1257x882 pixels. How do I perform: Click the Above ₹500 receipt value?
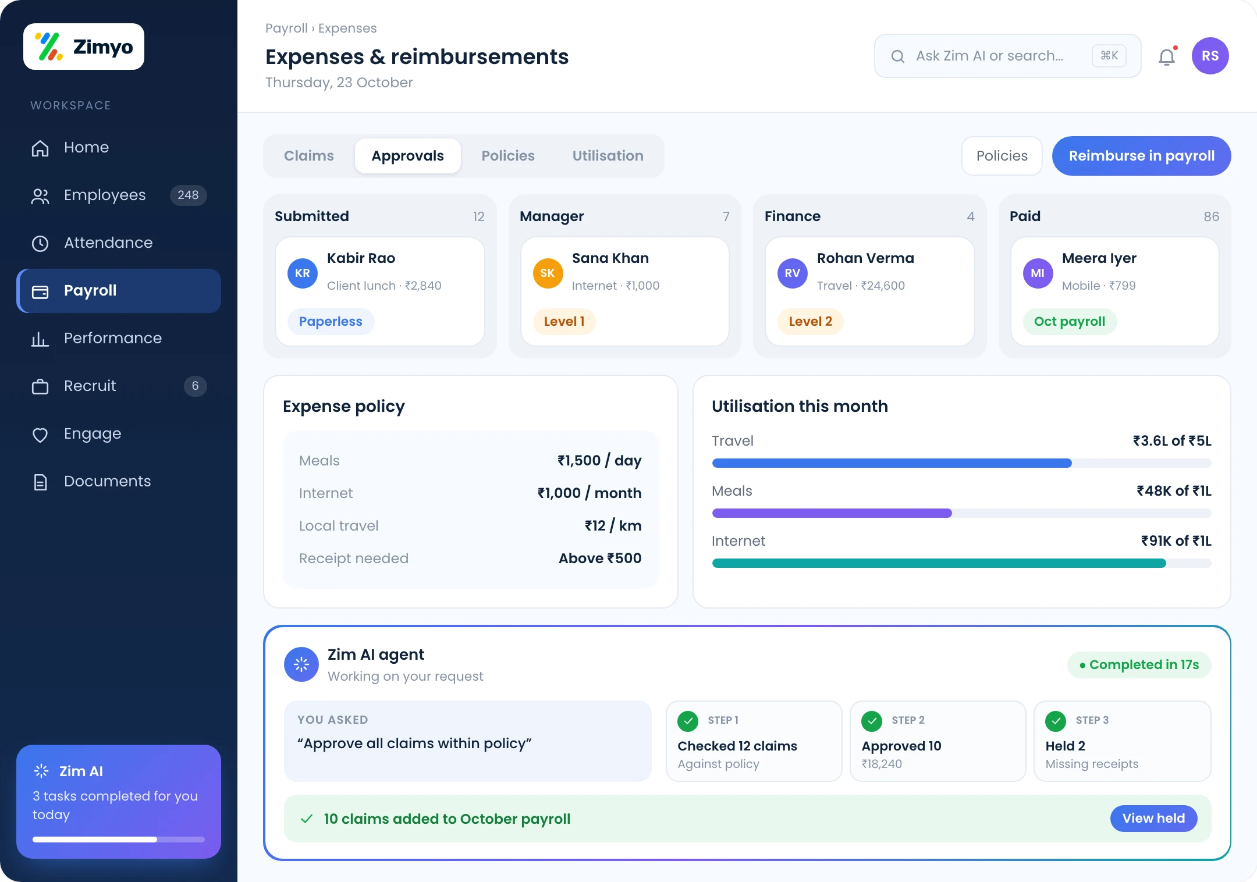[x=600, y=559]
